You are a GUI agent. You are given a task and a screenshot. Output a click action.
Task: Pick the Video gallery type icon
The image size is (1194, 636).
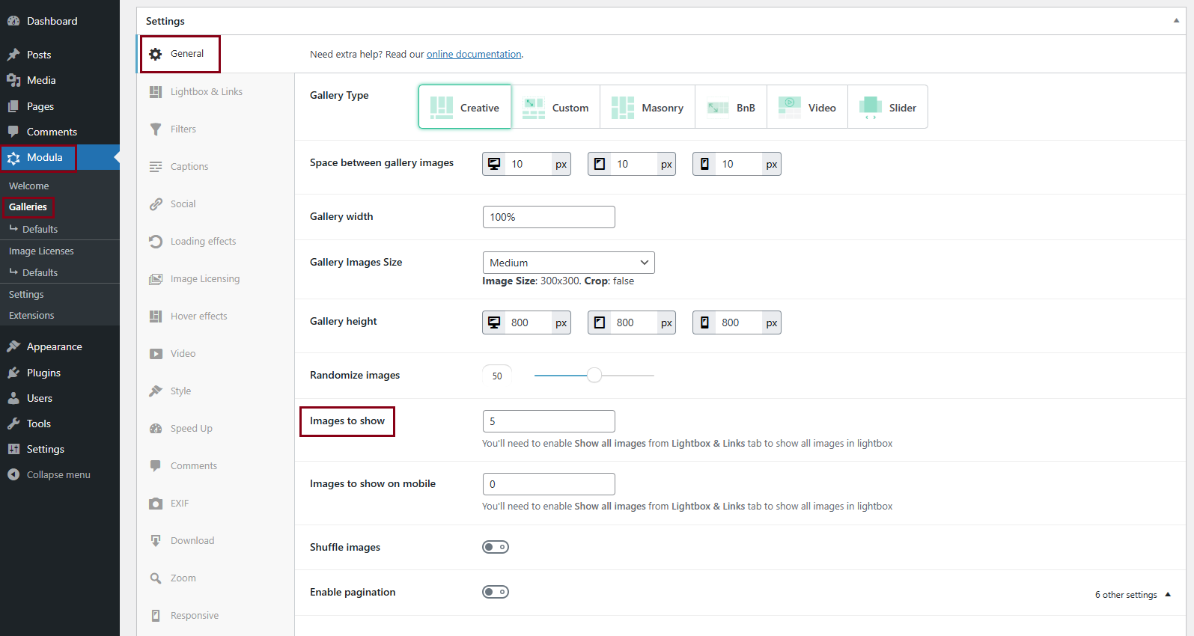click(x=789, y=108)
